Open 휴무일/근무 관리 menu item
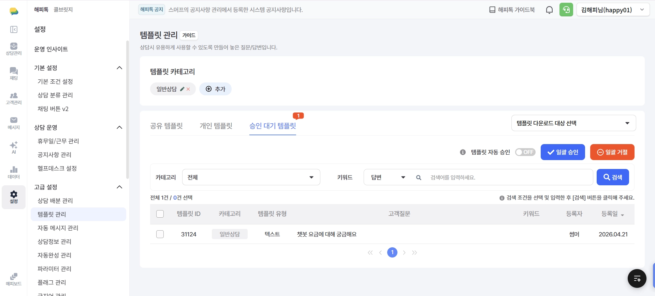The height and width of the screenshot is (296, 655). [58, 141]
